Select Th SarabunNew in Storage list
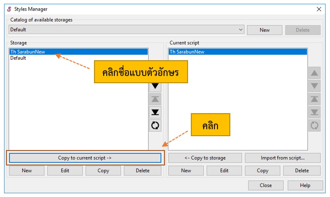The image size is (330, 197). click(x=28, y=52)
